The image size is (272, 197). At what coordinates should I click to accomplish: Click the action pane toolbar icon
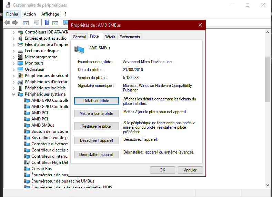pos(55,22)
